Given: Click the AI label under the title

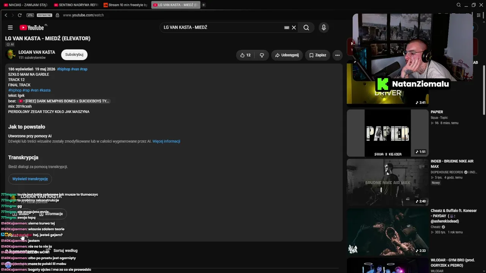Looking at the screenshot, I should coord(10,44).
